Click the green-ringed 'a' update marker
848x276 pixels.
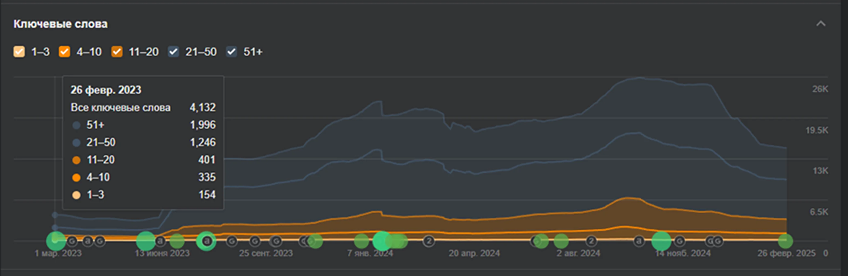[206, 241]
